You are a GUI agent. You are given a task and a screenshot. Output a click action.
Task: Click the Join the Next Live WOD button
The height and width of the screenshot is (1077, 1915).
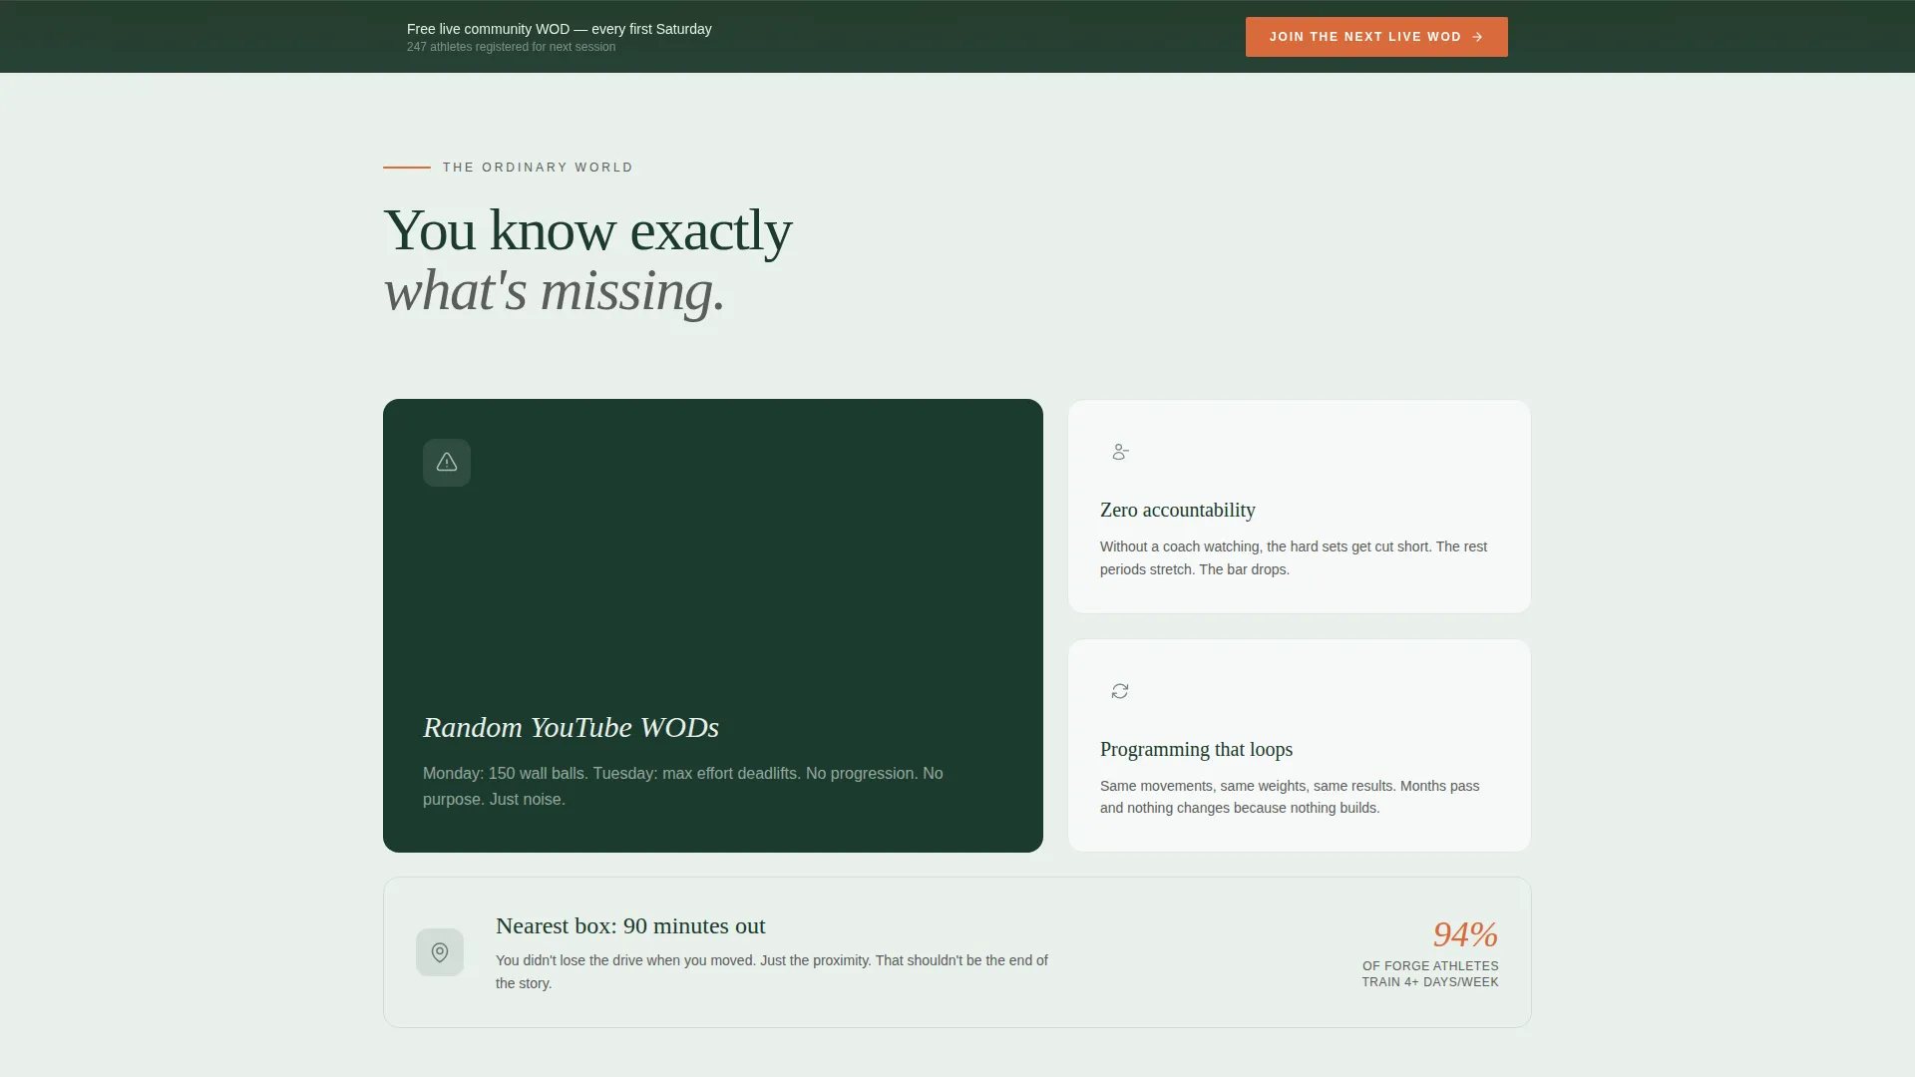click(1376, 37)
